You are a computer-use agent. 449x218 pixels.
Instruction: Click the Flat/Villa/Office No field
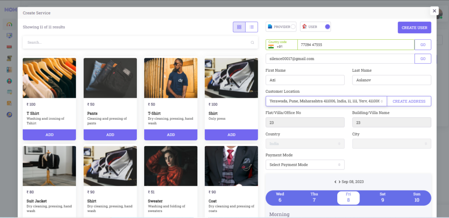point(305,122)
